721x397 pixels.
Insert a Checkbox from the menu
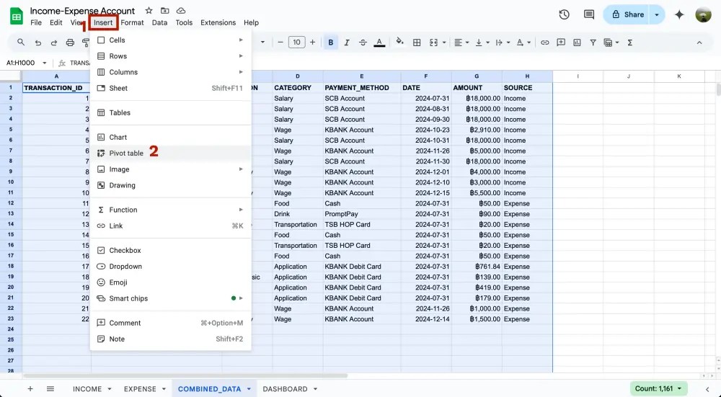point(125,250)
